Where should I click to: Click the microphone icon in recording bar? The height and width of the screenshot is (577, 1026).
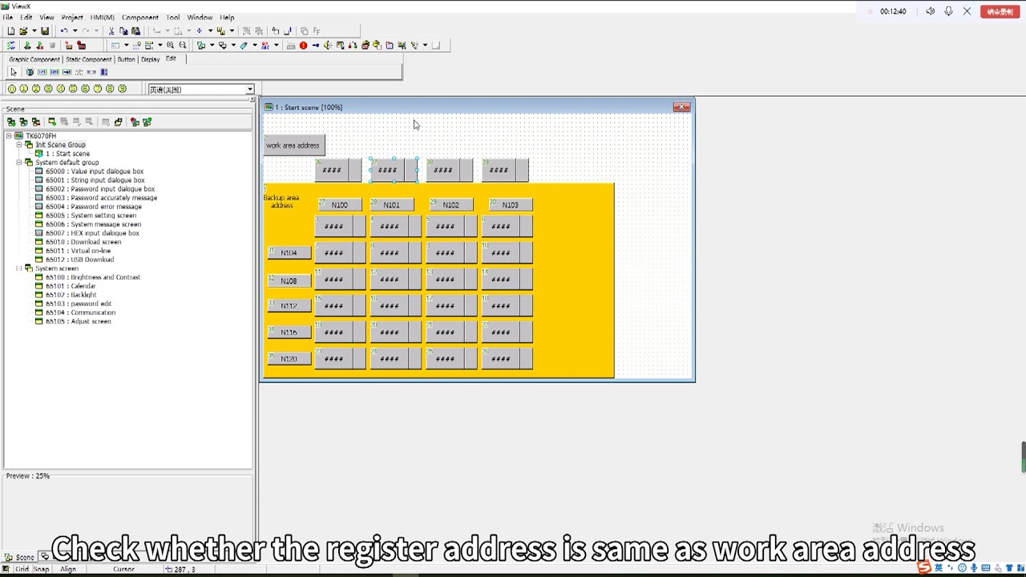(x=948, y=11)
